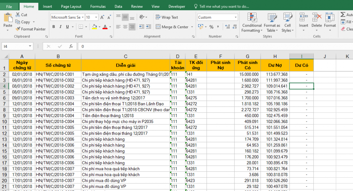Open the Name Box dropdown arrow
Screen dimensions: 353x191
[x=30, y=46]
